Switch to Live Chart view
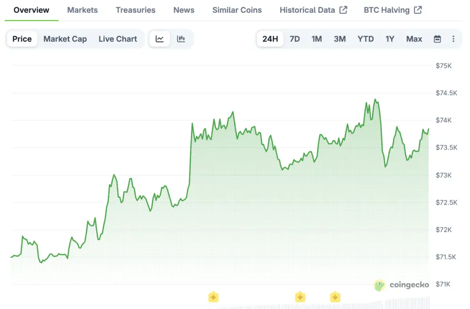 117,39
